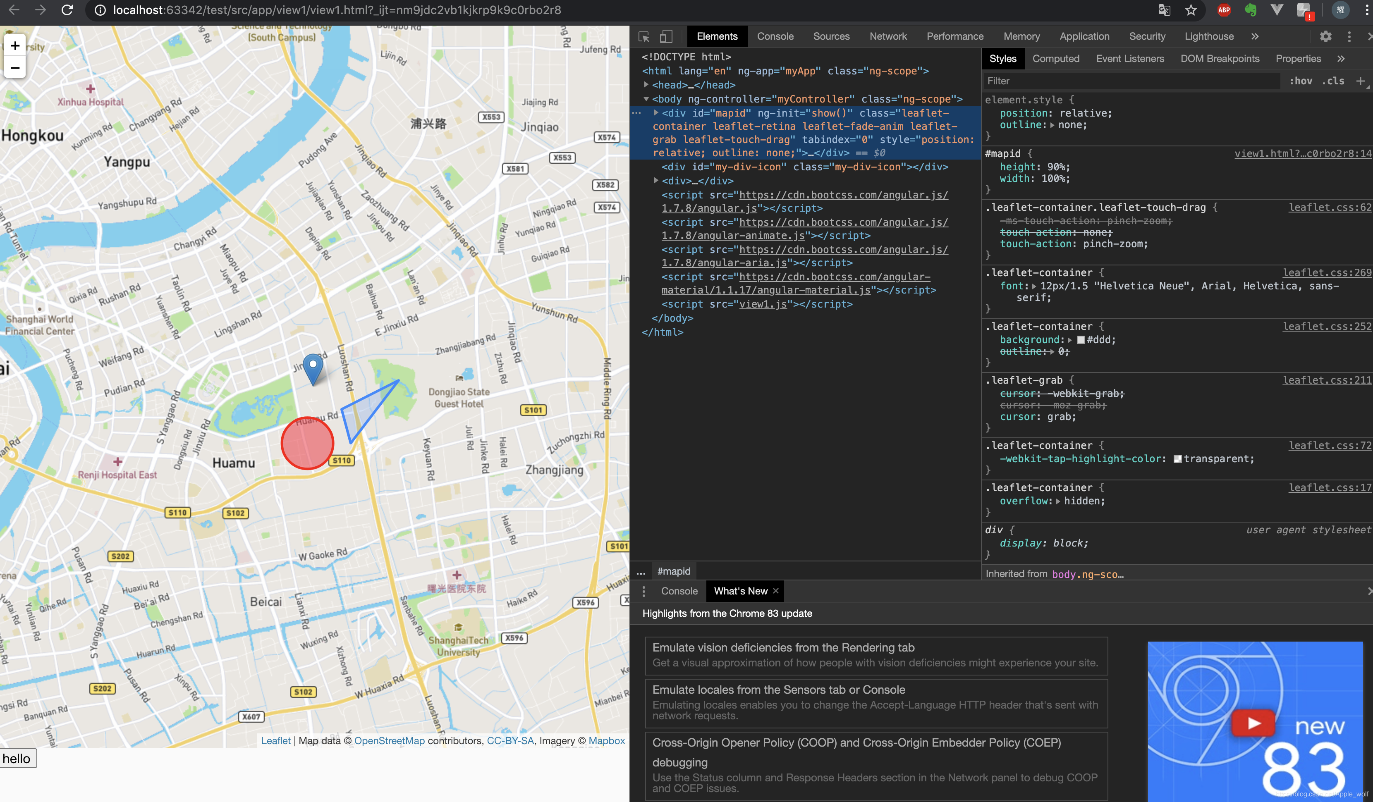Bookmark this page with the star
Viewport: 1373px width, 802px height.
pos(1191,10)
